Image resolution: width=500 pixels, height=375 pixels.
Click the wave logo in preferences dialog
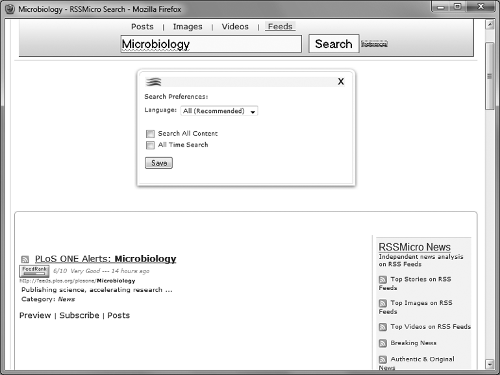[x=153, y=82]
